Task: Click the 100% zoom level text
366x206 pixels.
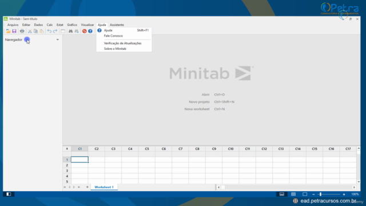Action: coord(355,195)
